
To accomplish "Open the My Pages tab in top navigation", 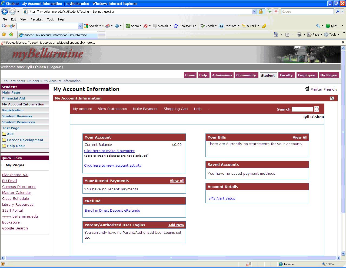I will [328, 75].
